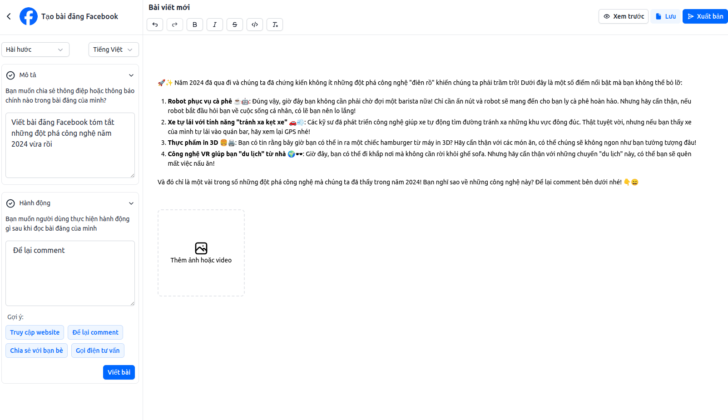Viewport: 728px width, 420px height.
Task: Undo the last edit
Action: [155, 25]
